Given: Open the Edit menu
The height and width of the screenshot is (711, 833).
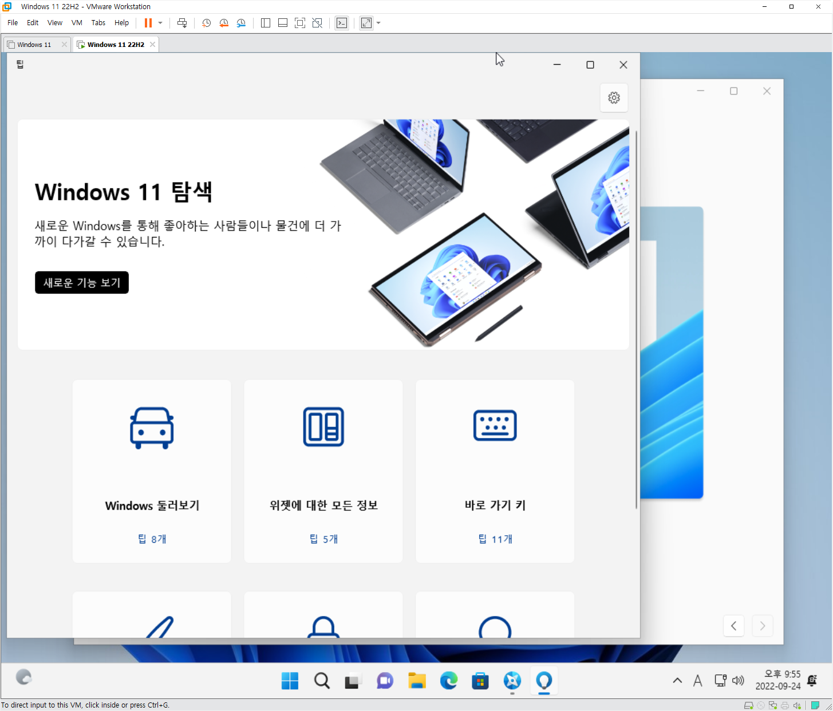Looking at the screenshot, I should [x=33, y=23].
